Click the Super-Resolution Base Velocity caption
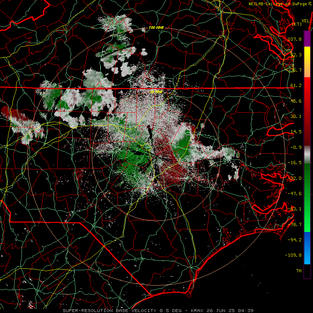313x313 pixels. (158, 311)
